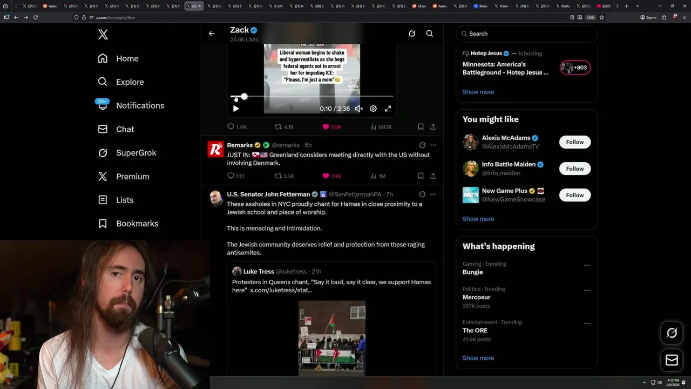691x389 pixels.
Task: Open the protest photo in quoted post
Action: 332,338
